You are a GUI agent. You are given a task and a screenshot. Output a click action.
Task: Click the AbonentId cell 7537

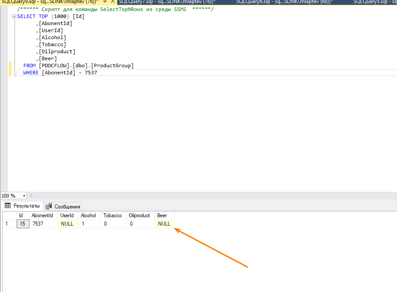pos(43,224)
